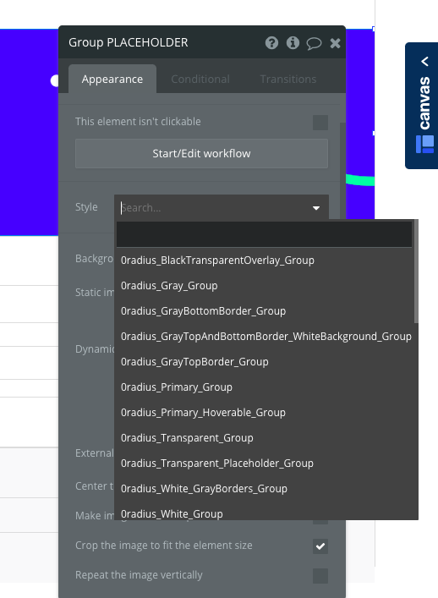The width and height of the screenshot is (438, 598).
Task: Select the Appearance tab
Action: [112, 79]
